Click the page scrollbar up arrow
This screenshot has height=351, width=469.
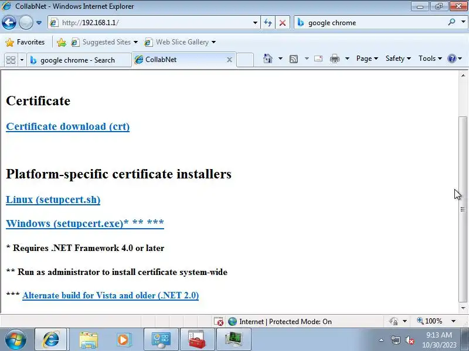463,76
